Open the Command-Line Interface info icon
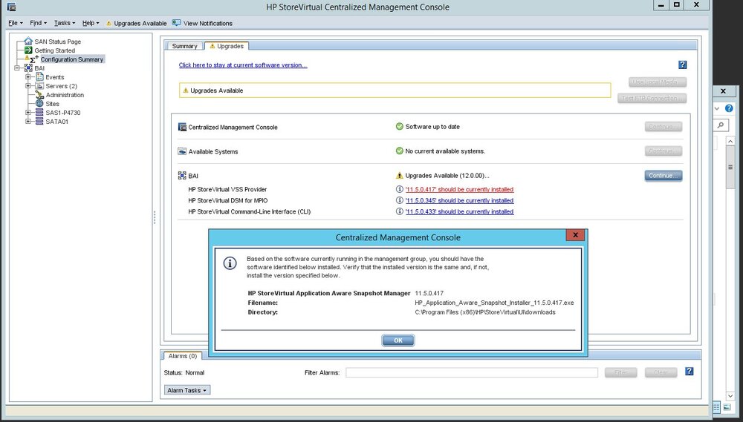Viewport: 743px width, 422px height. click(x=400, y=211)
